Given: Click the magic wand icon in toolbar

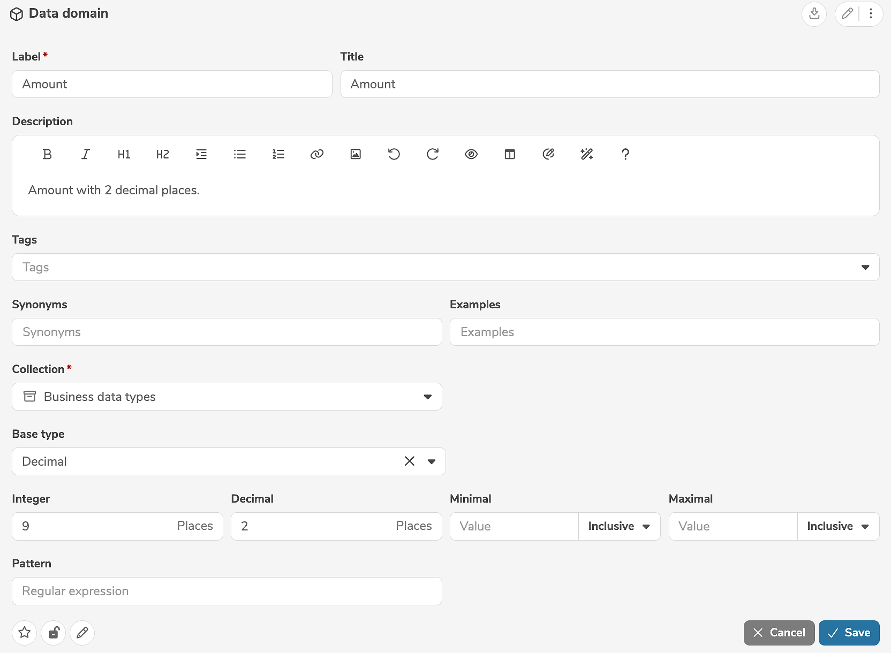Looking at the screenshot, I should pyautogui.click(x=587, y=154).
